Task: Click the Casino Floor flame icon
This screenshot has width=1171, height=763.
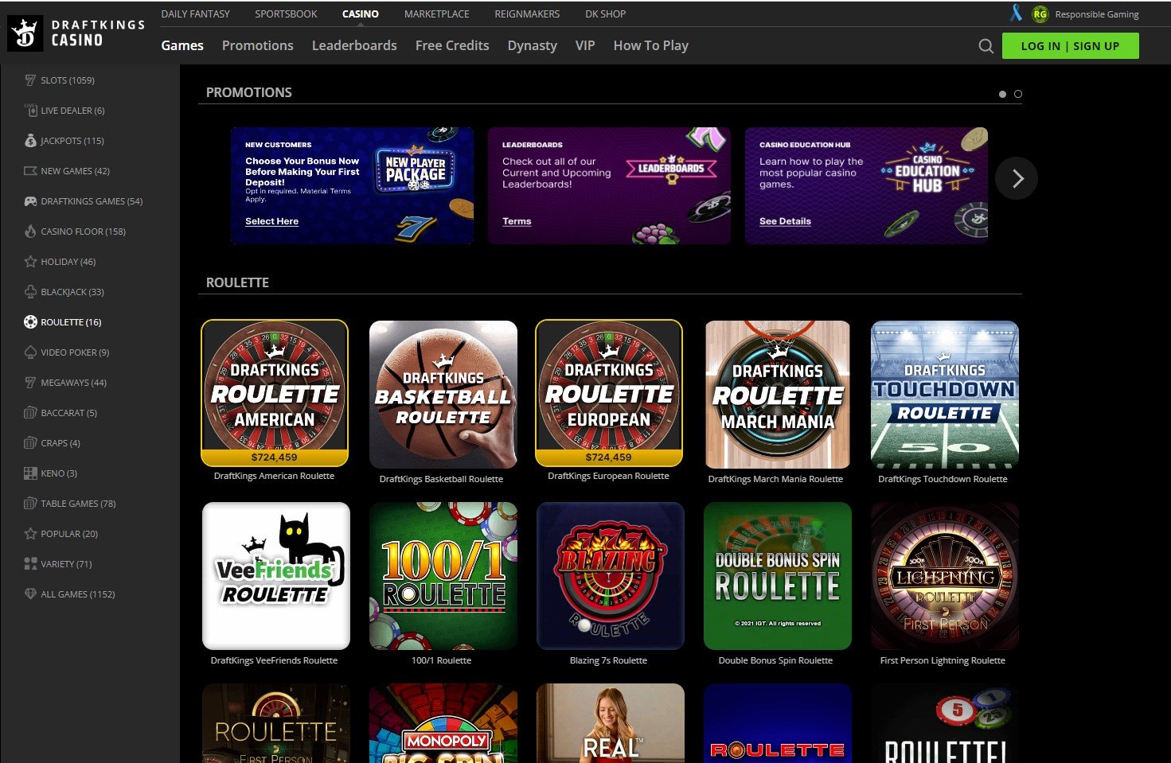Action: [x=30, y=232]
